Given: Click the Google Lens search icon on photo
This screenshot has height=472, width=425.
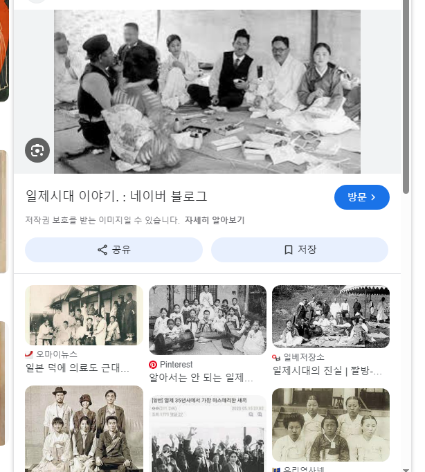Looking at the screenshot, I should pos(37,150).
